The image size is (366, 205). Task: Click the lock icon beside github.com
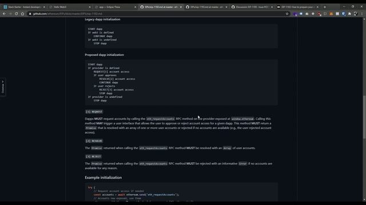(x=30, y=14)
